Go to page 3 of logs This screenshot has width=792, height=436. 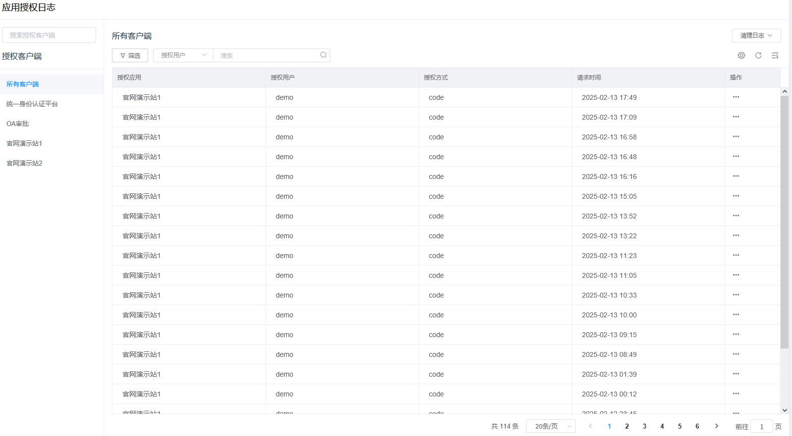pos(644,426)
